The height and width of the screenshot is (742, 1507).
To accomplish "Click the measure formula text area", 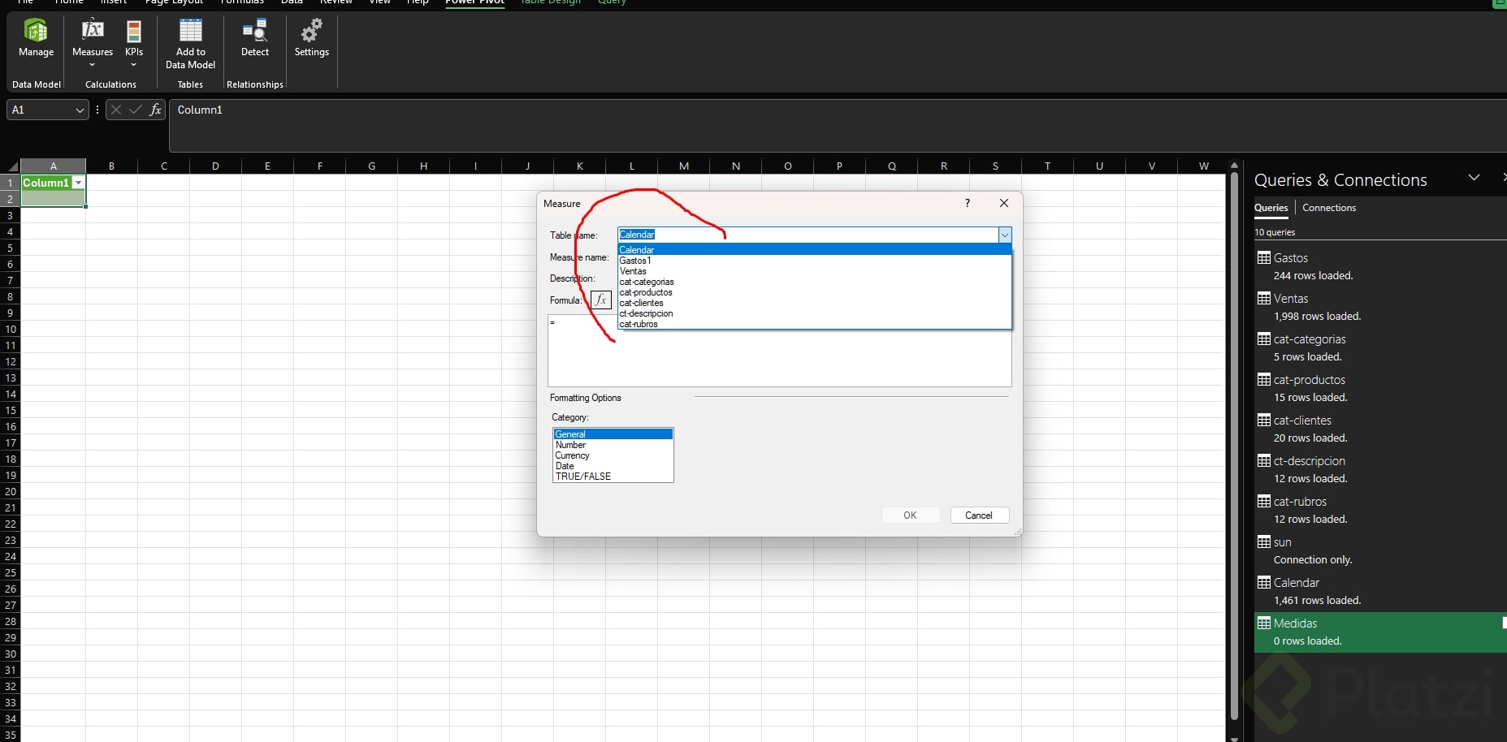I will (x=779, y=351).
